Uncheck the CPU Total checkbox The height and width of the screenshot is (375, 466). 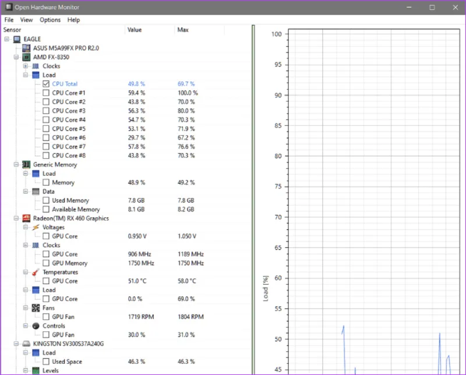point(46,84)
